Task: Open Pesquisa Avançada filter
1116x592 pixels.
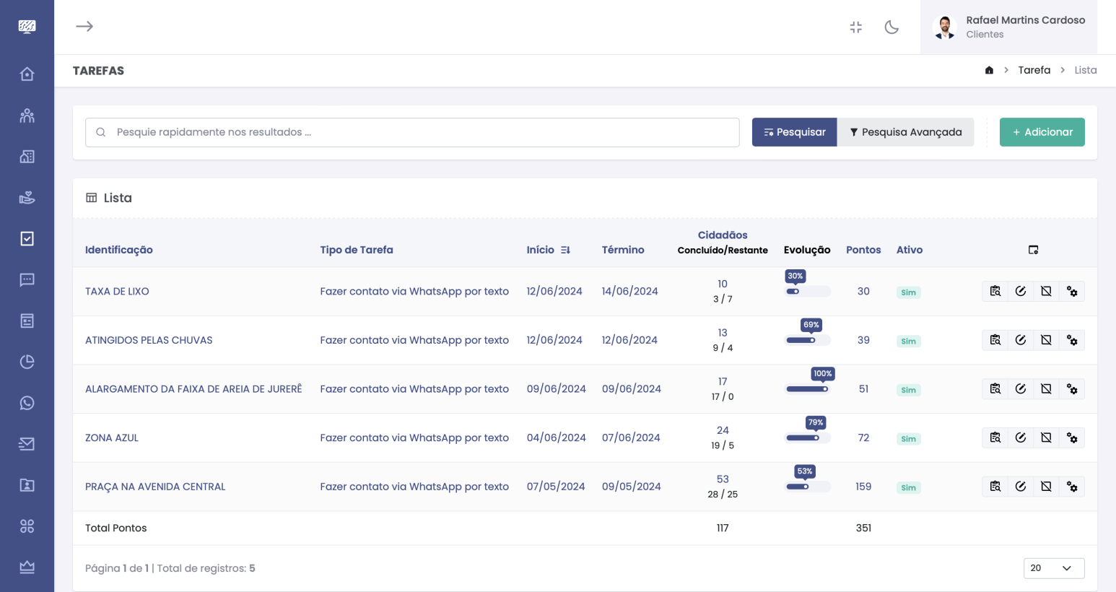Action: click(905, 132)
